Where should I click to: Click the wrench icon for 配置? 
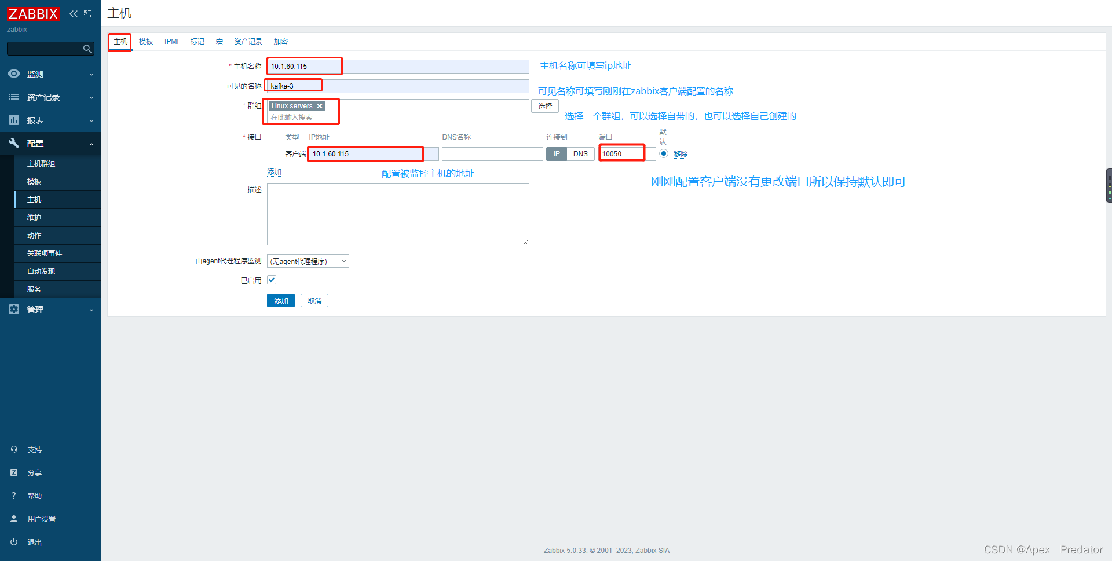click(14, 143)
